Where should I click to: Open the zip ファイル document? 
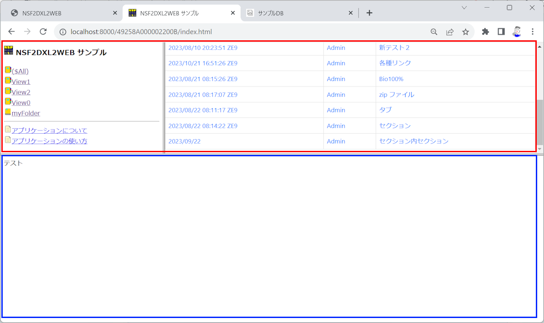[396, 95]
